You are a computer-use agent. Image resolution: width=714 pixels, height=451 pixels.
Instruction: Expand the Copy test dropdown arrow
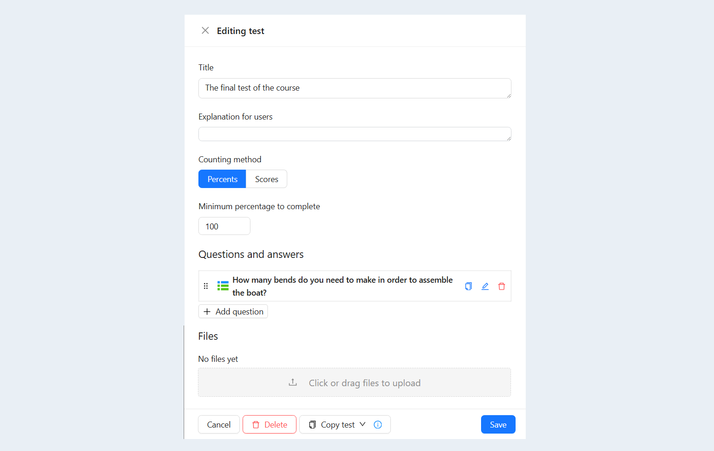pyautogui.click(x=363, y=424)
